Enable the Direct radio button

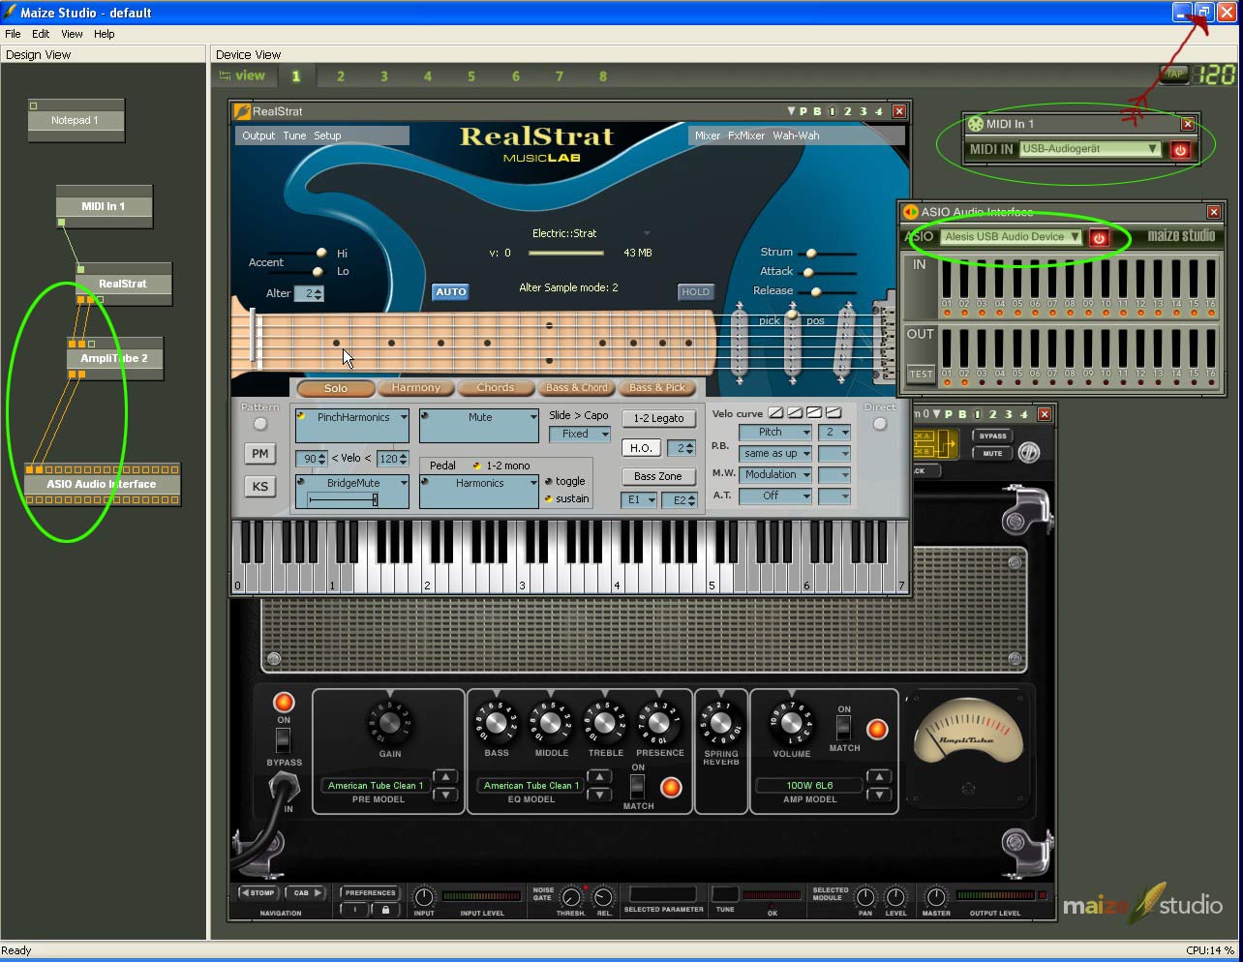(x=879, y=424)
